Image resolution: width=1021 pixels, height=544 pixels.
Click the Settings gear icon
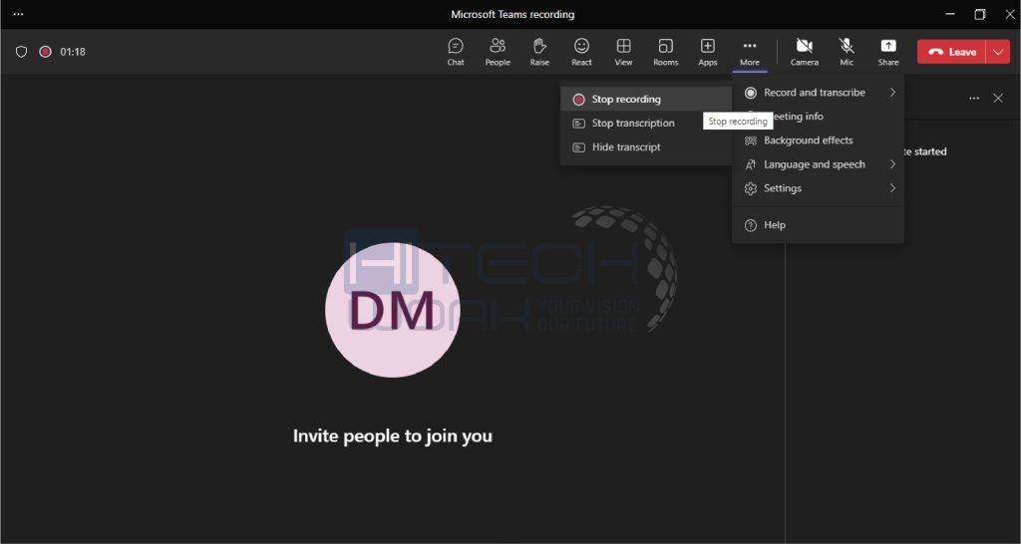[751, 188]
